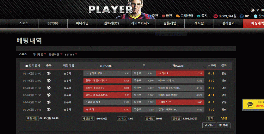Screen dimensions: 264x134
Task: Toggle the 경기일시 select-all checkbox
Action: pos(27,66)
